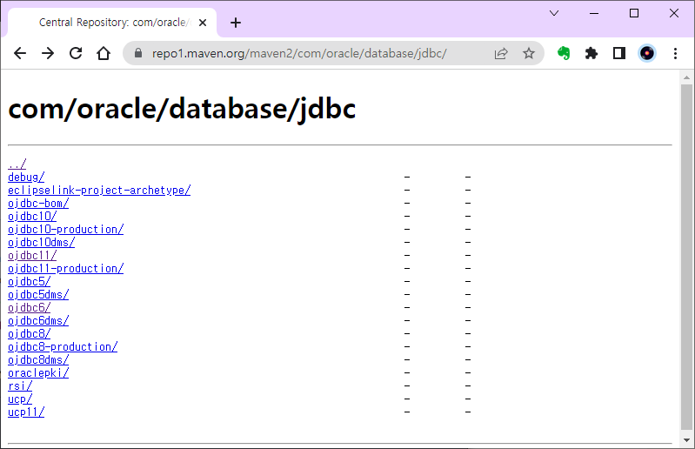Open the ojdbc5/ link
Image resolution: width=695 pixels, height=449 pixels.
pyautogui.click(x=30, y=282)
